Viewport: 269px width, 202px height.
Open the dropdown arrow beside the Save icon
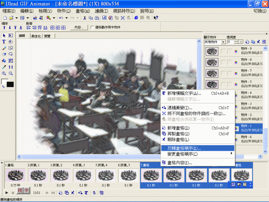[28, 18]
